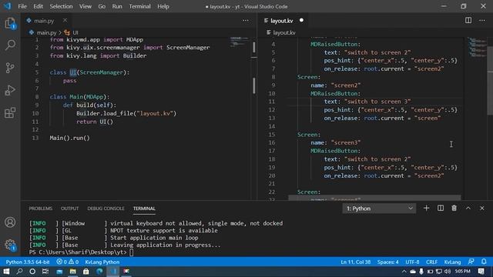Open the Edit menu
The image size is (493, 277).
coord(38,6)
